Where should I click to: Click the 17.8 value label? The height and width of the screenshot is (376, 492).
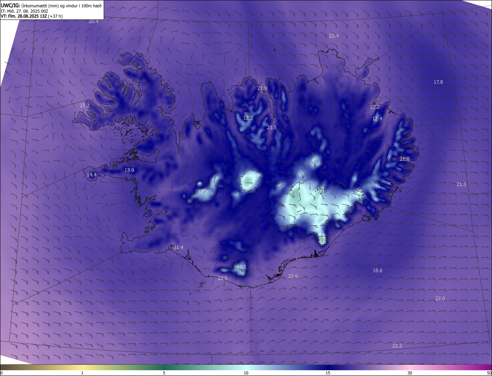[x=438, y=82]
